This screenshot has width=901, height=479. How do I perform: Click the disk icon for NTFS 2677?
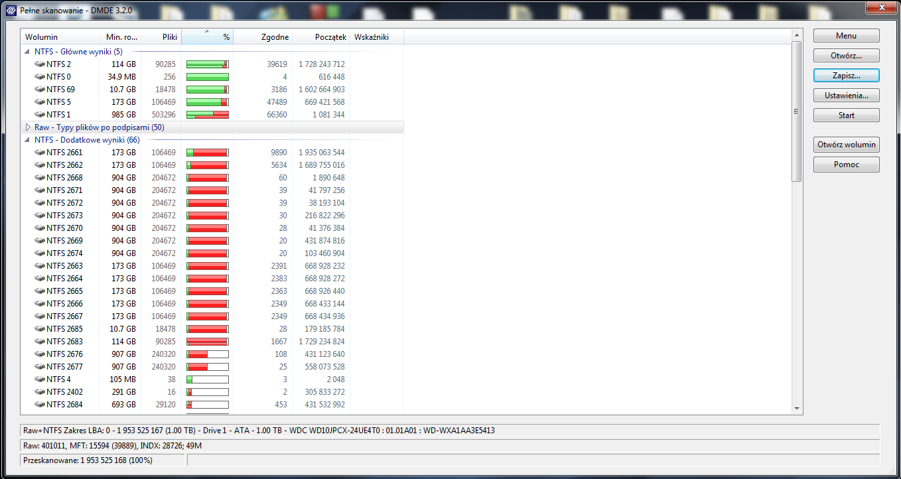point(40,367)
